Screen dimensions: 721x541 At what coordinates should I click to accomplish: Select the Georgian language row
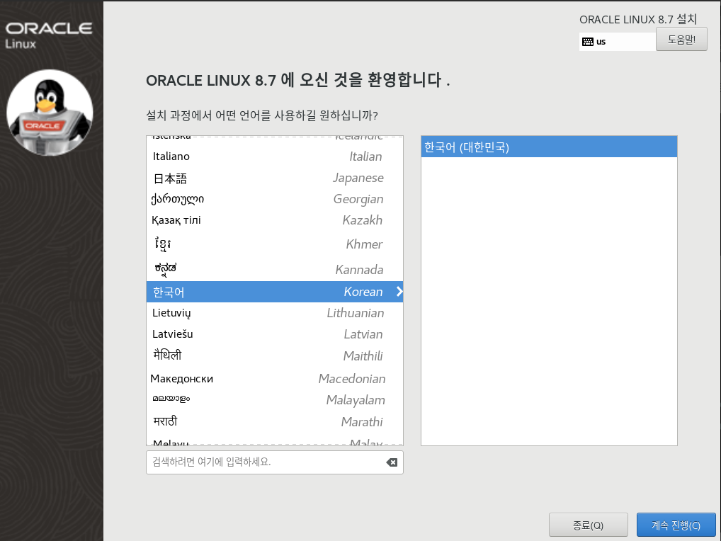tap(275, 199)
